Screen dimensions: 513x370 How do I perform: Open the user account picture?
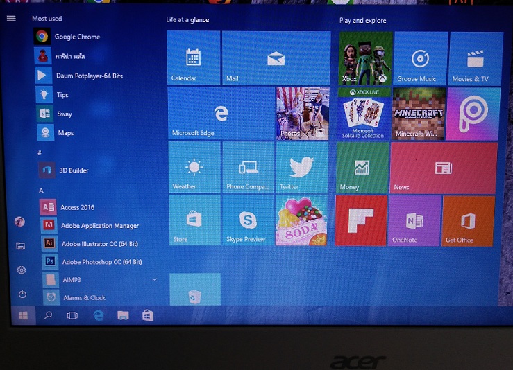tap(19, 222)
